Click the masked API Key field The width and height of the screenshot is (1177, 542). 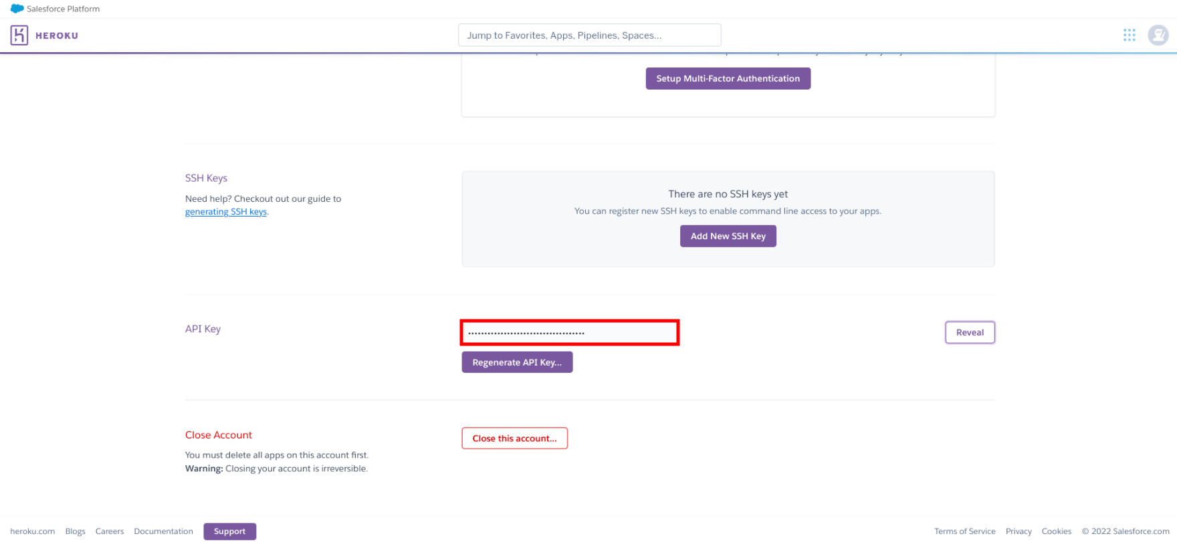(x=570, y=332)
